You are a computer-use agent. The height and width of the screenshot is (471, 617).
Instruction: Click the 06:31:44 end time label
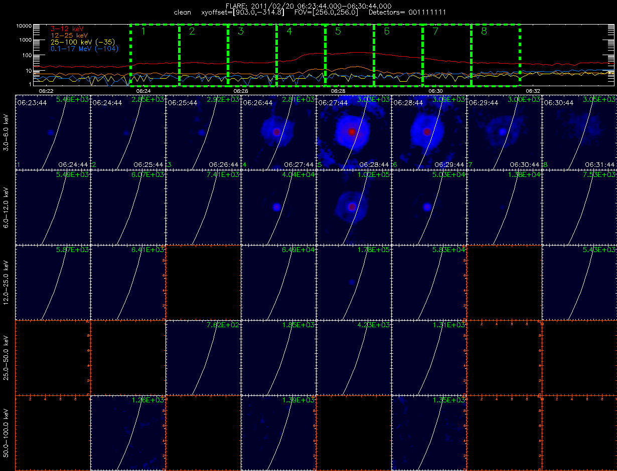pos(600,164)
